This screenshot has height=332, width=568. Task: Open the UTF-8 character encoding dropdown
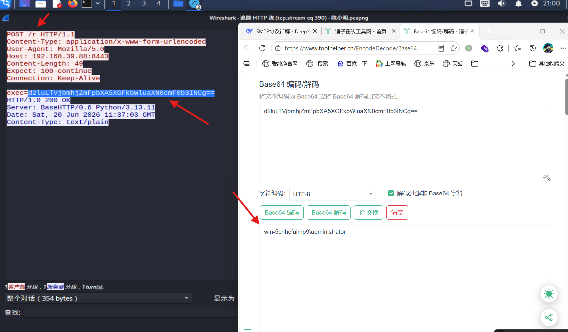332,194
